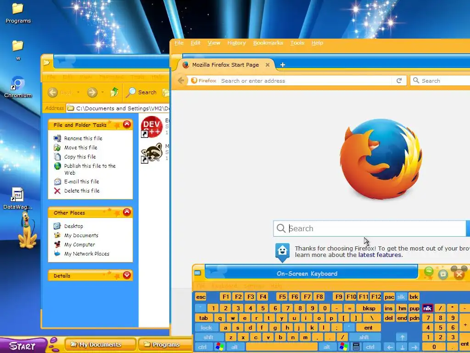Switch to Programs taskbar button
This screenshot has height=353, width=470.
coord(165,345)
